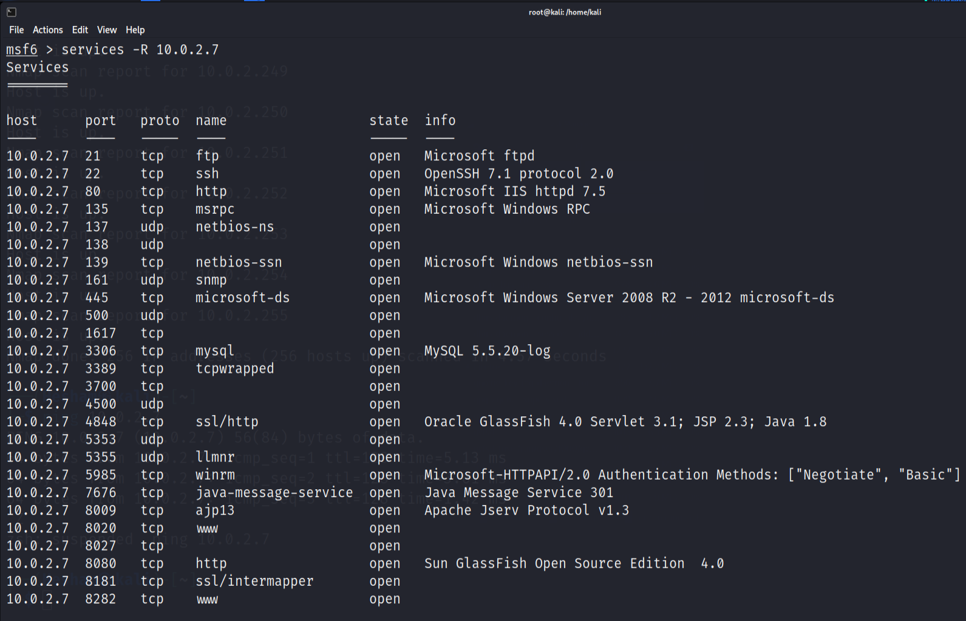The height and width of the screenshot is (621, 966).
Task: Click the 'snmp' service name
Action: tap(211, 280)
